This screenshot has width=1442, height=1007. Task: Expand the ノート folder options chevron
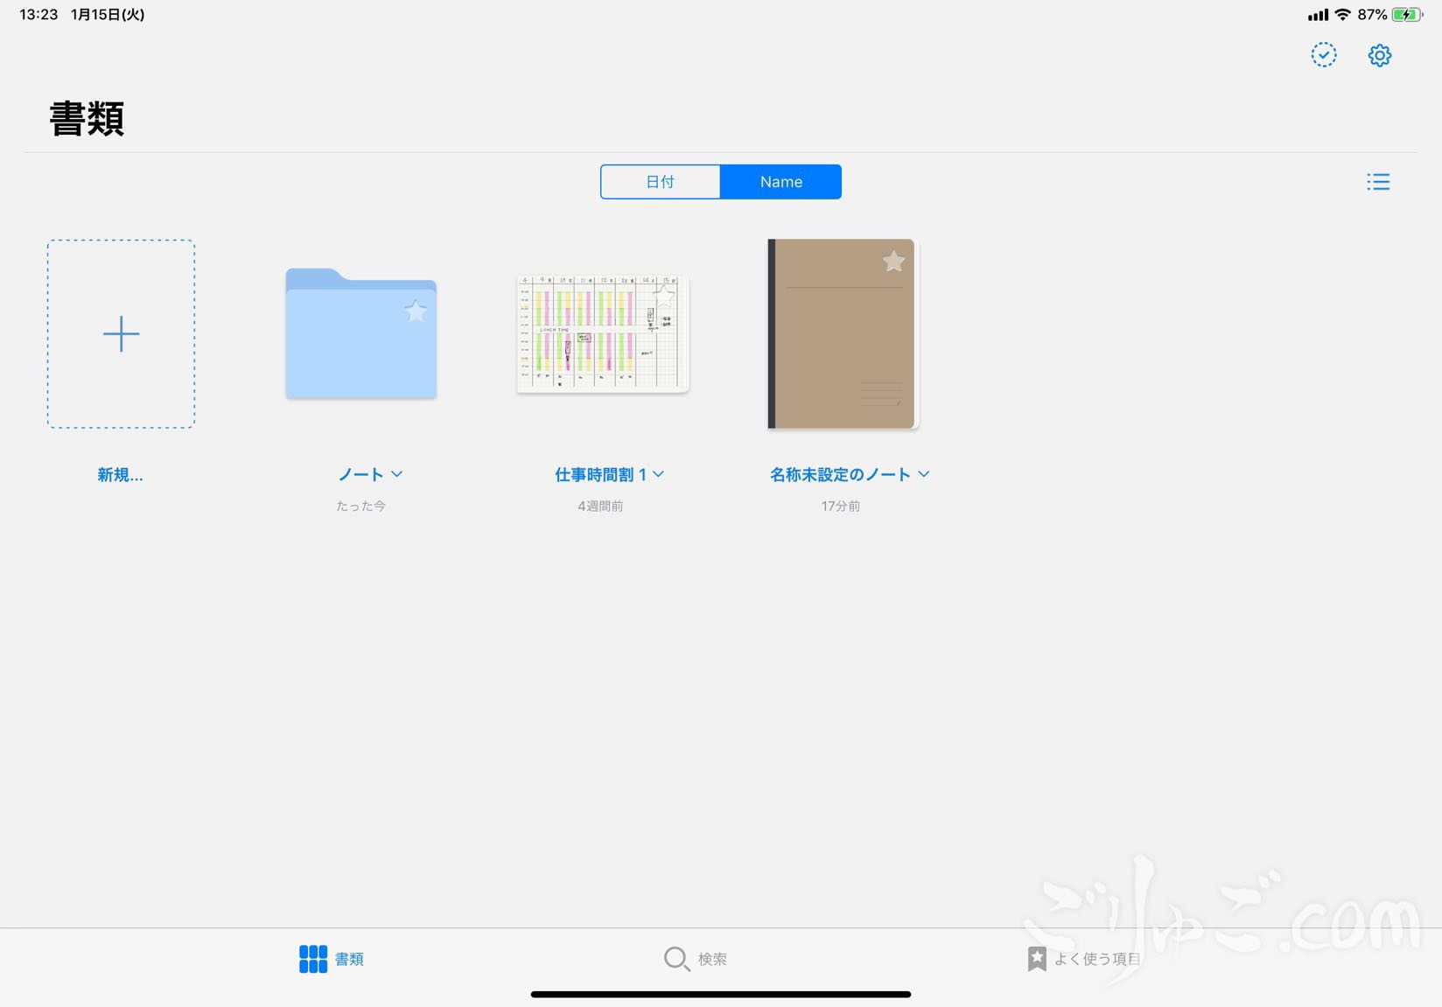click(397, 474)
